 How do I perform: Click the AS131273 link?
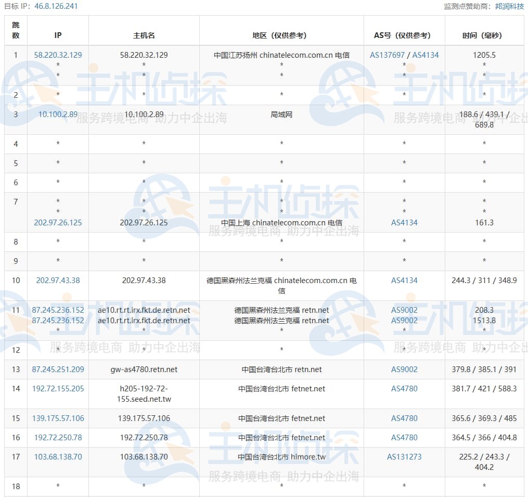point(404,457)
